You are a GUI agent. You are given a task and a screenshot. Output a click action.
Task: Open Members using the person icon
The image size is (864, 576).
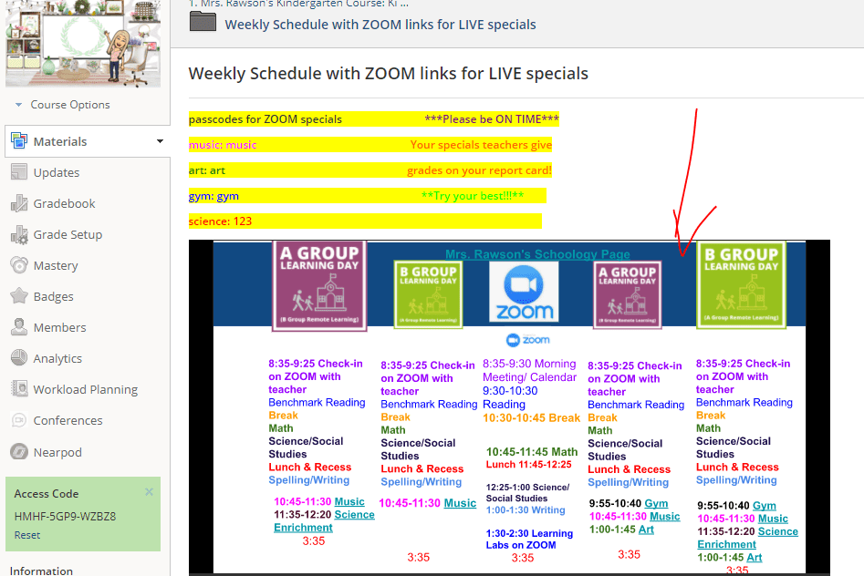19,327
